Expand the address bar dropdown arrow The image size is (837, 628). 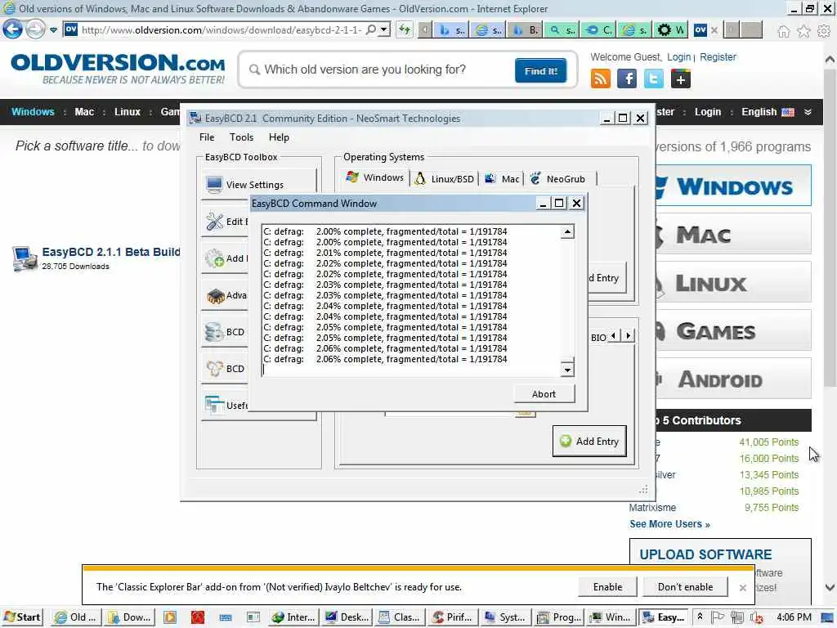pyautogui.click(x=384, y=29)
